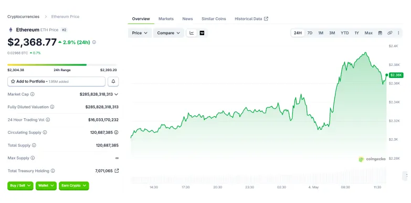The image size is (411, 203).
Task: Show Total Treasury Holding info icon
Action: coord(52,171)
